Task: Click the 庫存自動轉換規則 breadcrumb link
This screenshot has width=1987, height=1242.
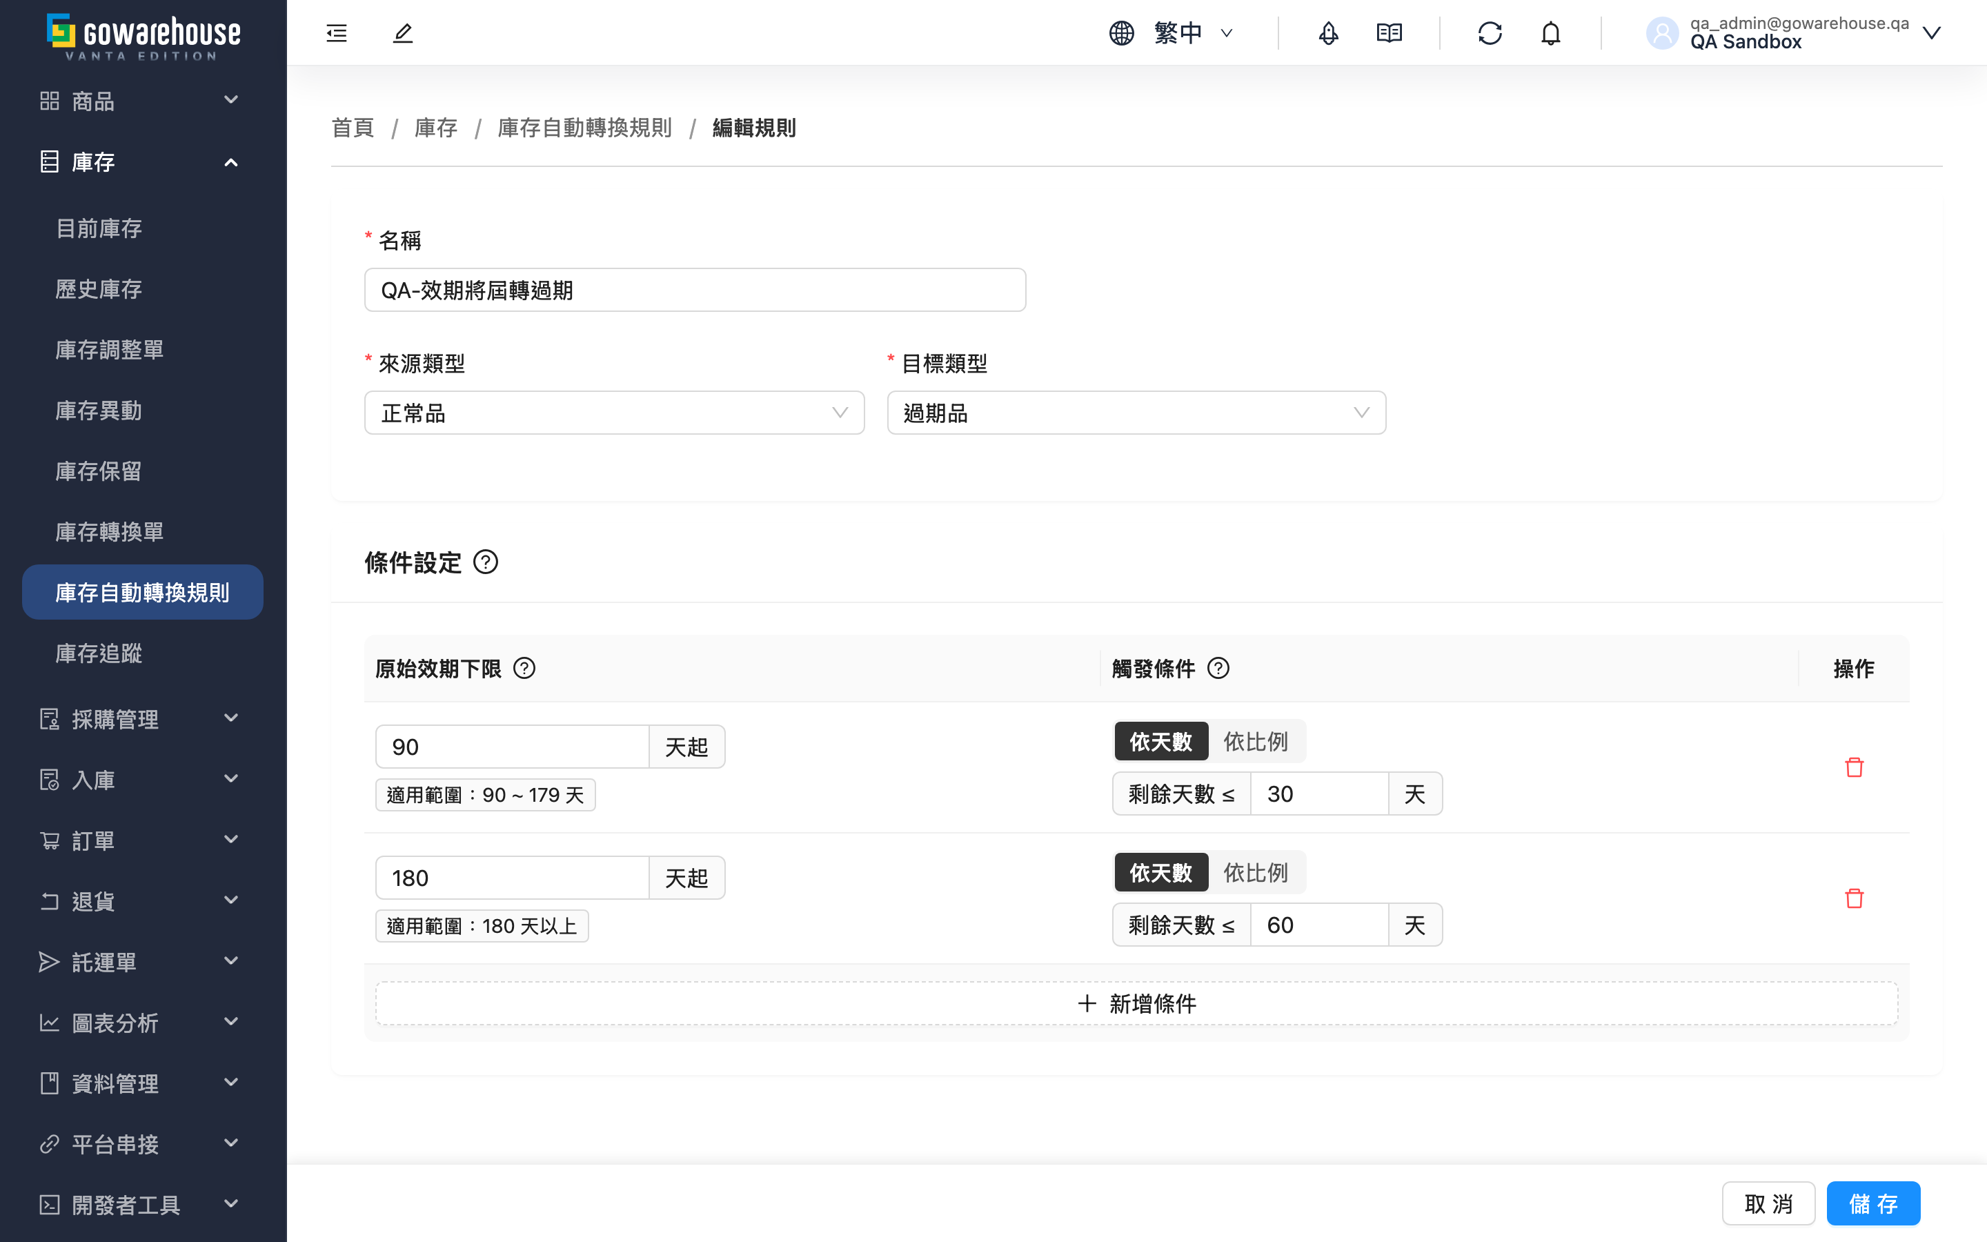Action: (x=584, y=128)
